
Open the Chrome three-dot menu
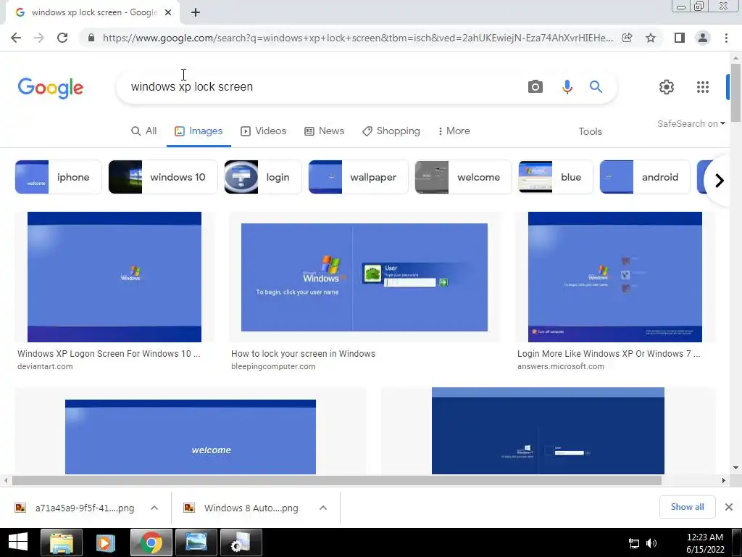pos(726,38)
